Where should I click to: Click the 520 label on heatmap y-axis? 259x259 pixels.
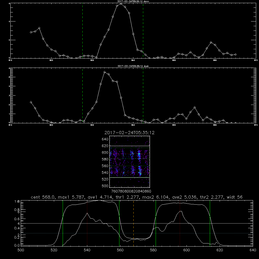105,179
